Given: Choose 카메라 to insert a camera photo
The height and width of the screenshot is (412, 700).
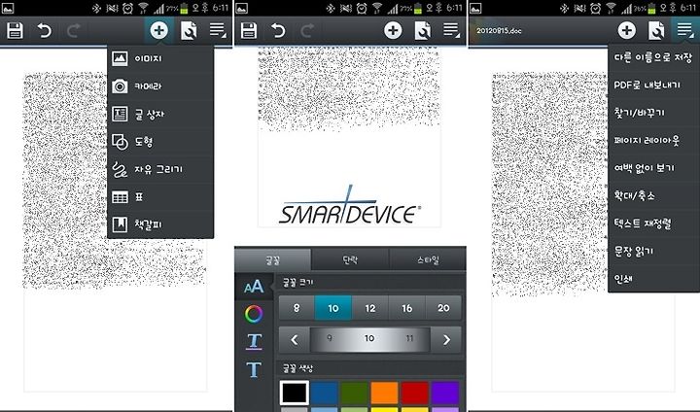Looking at the screenshot, I should (160, 86).
